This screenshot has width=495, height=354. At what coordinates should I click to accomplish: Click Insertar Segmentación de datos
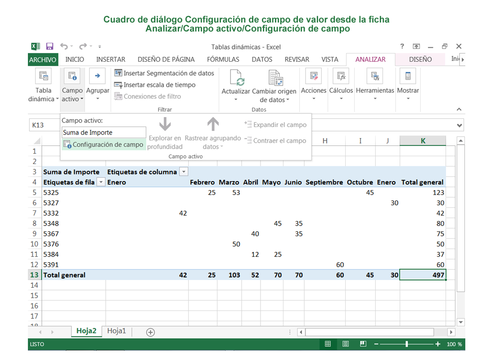coord(164,73)
